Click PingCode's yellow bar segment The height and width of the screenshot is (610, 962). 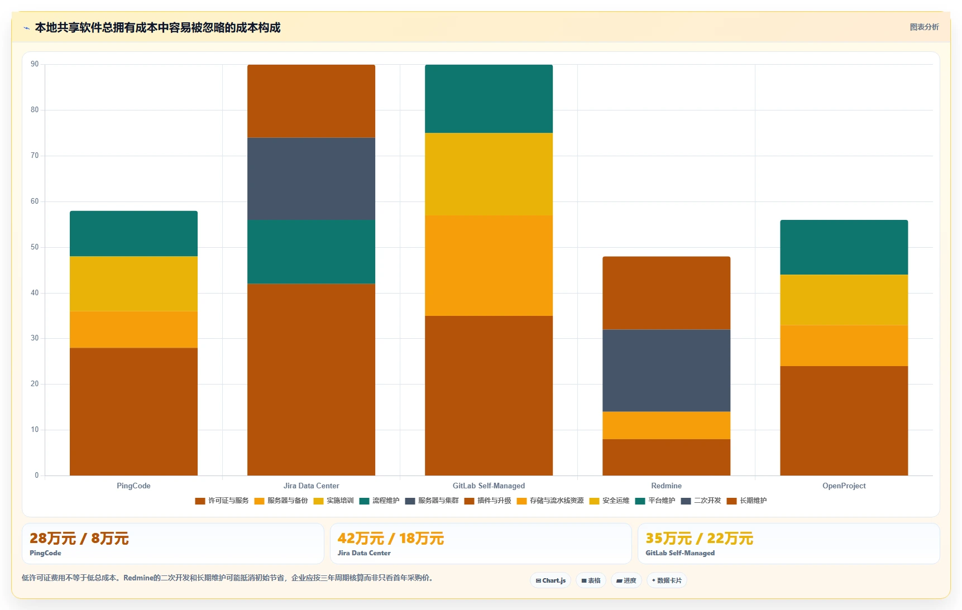click(x=133, y=284)
